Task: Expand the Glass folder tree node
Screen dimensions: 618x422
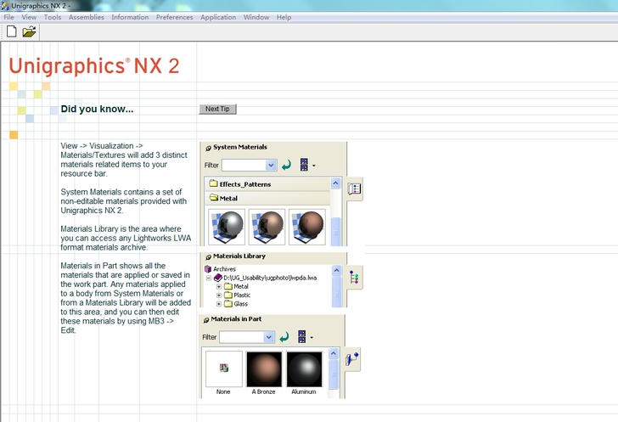Action: click(x=218, y=304)
